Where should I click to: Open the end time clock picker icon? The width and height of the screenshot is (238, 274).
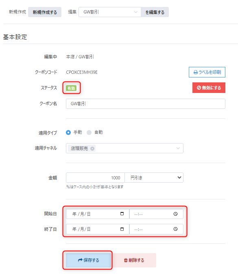175,229
